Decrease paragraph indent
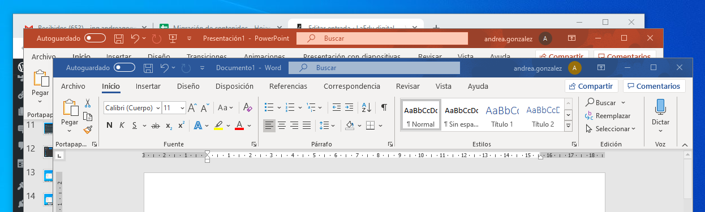The height and width of the screenshot is (212, 705). pyautogui.click(x=336, y=107)
